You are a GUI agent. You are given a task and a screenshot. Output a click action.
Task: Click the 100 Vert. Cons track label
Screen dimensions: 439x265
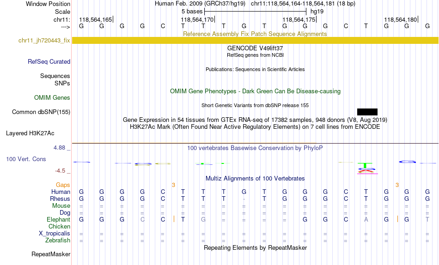pos(26,159)
